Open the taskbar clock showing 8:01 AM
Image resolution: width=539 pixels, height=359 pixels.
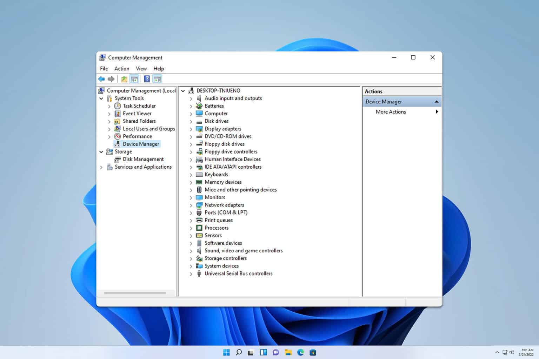(x=527, y=352)
